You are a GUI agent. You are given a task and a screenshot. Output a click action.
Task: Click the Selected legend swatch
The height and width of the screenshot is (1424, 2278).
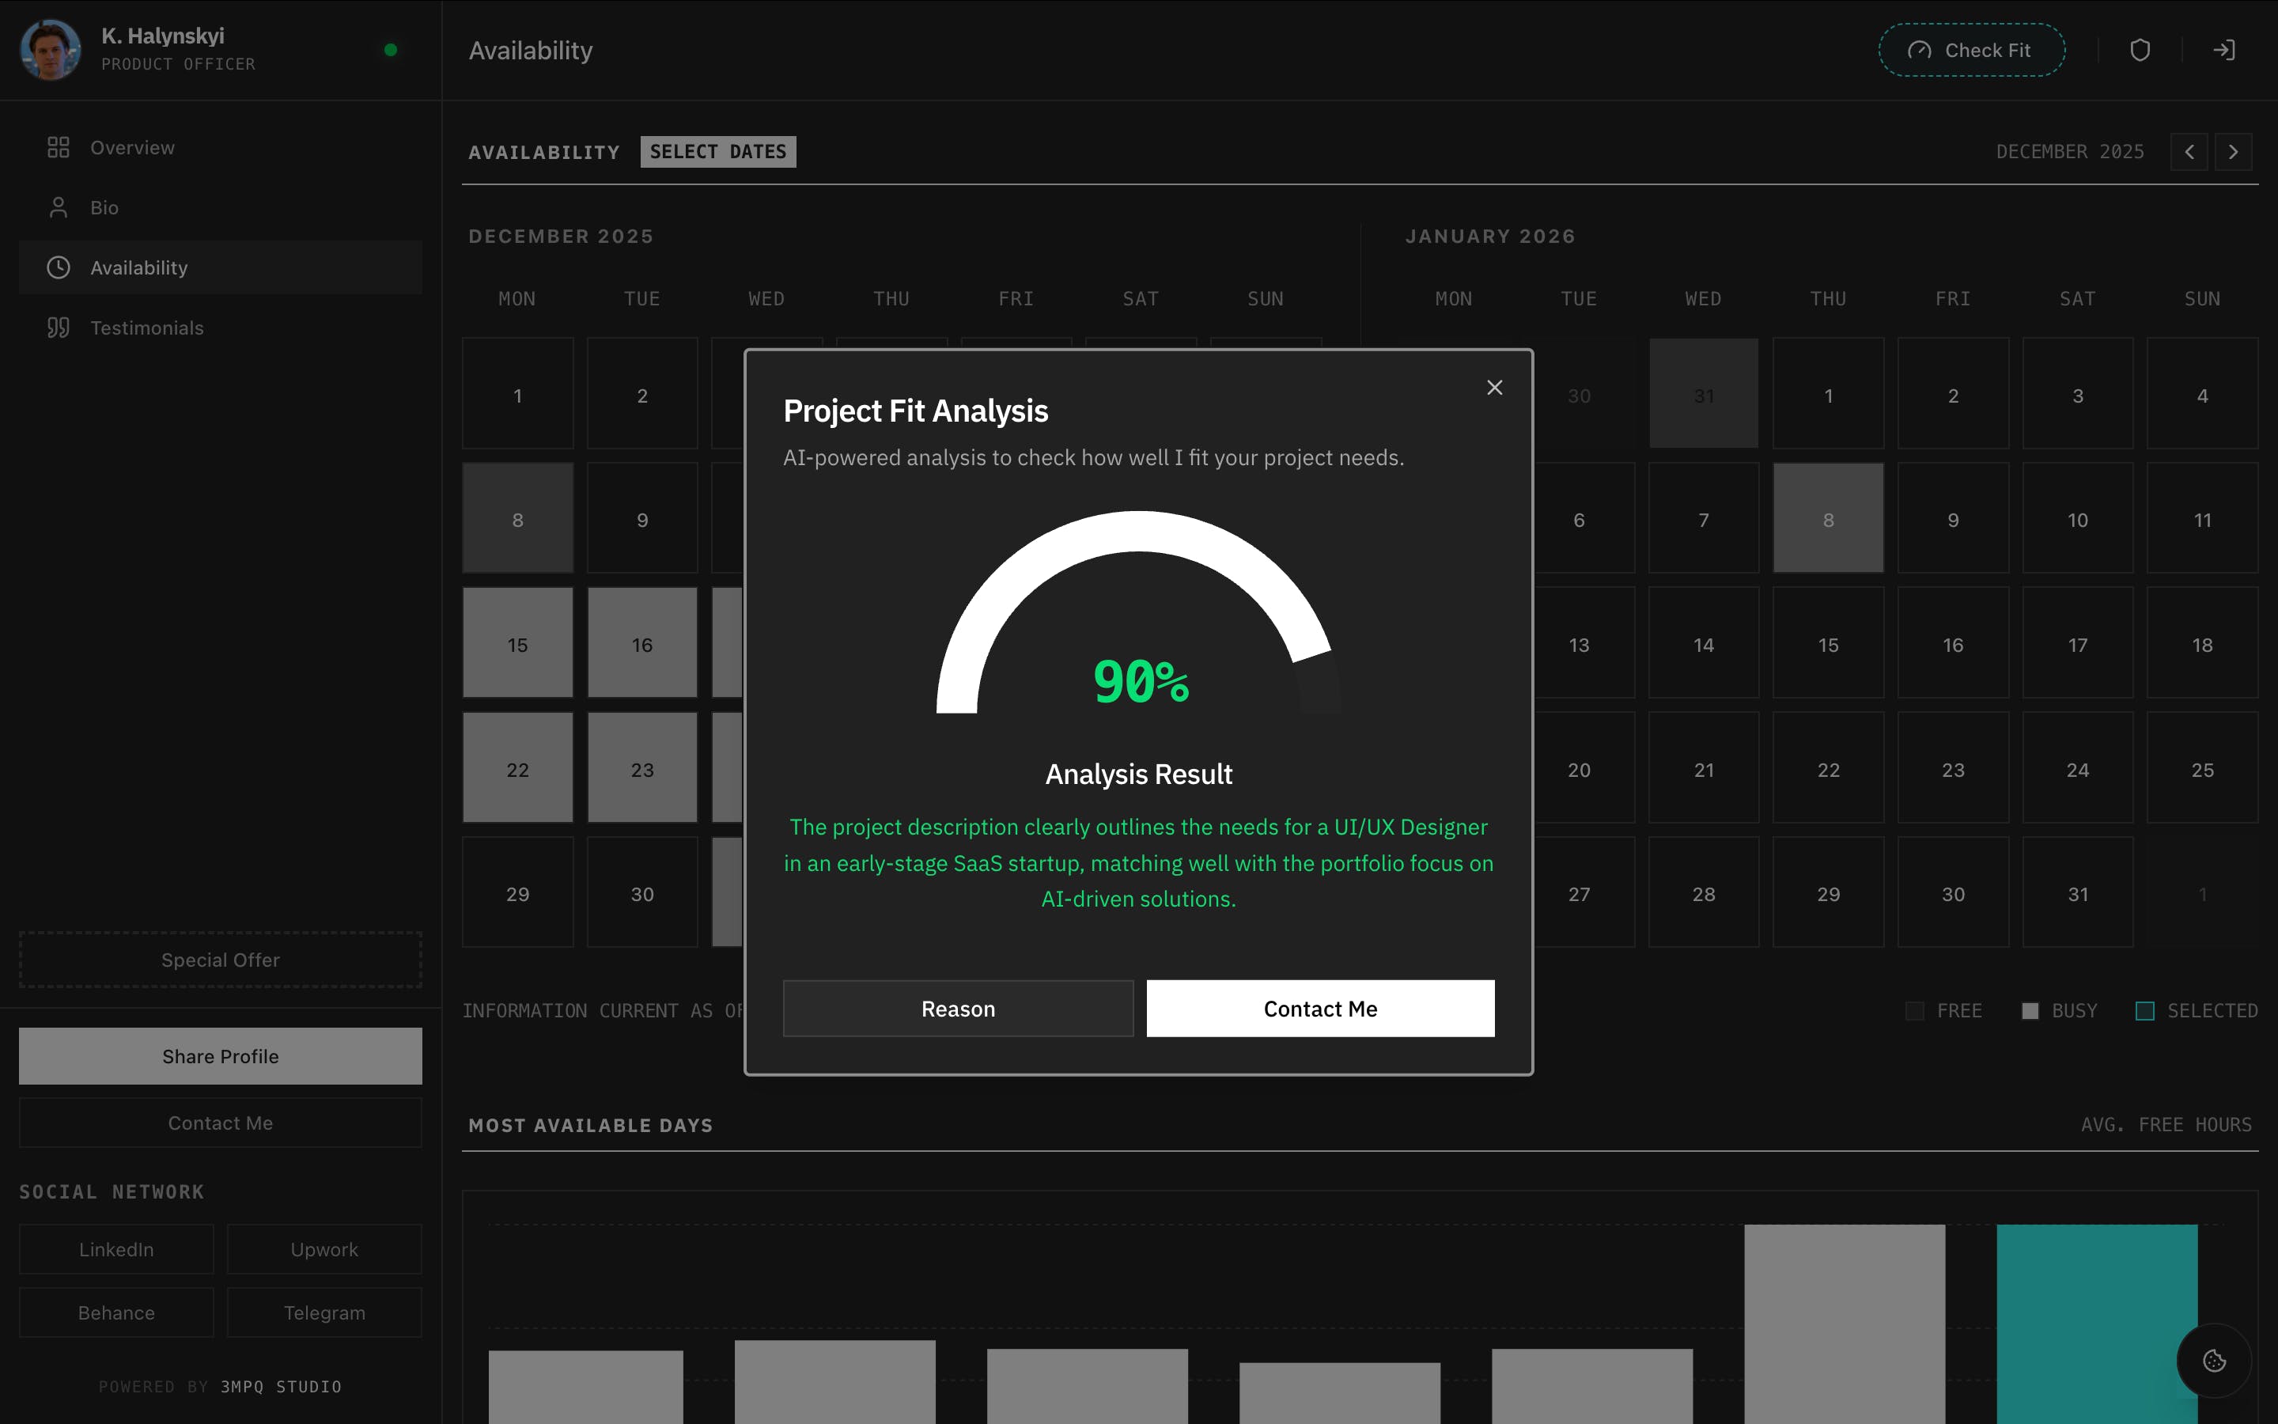2144,1010
